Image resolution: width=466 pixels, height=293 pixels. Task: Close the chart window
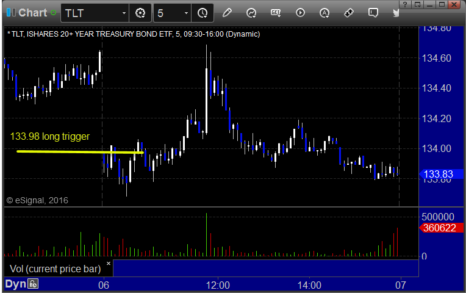(454, 4)
